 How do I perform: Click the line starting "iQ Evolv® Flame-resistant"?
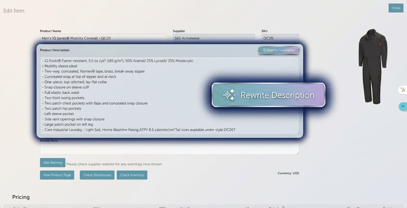117,61
